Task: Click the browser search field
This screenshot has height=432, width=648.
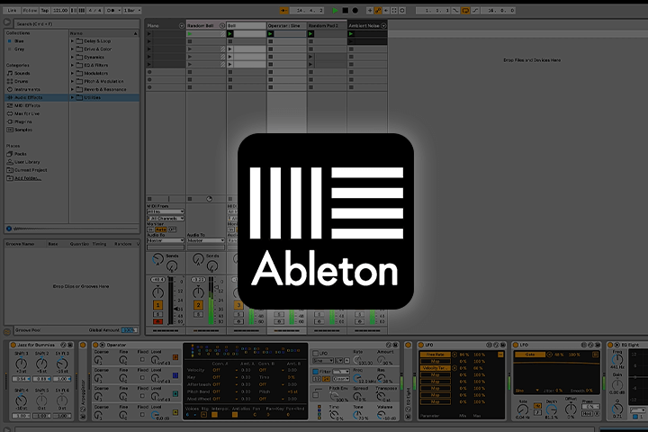Action: 76,24
